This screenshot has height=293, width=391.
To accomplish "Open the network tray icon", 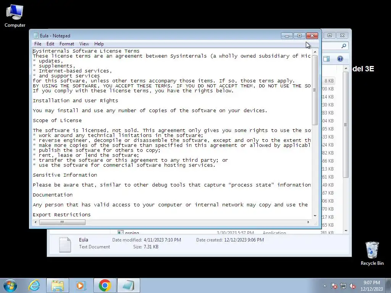I will click(343, 286).
